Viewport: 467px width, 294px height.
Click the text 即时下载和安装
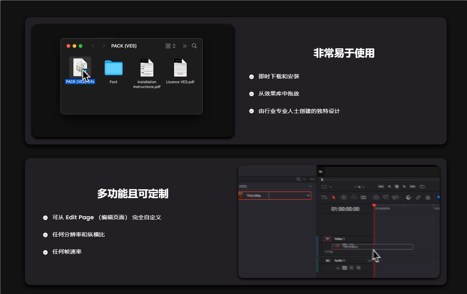coord(279,76)
